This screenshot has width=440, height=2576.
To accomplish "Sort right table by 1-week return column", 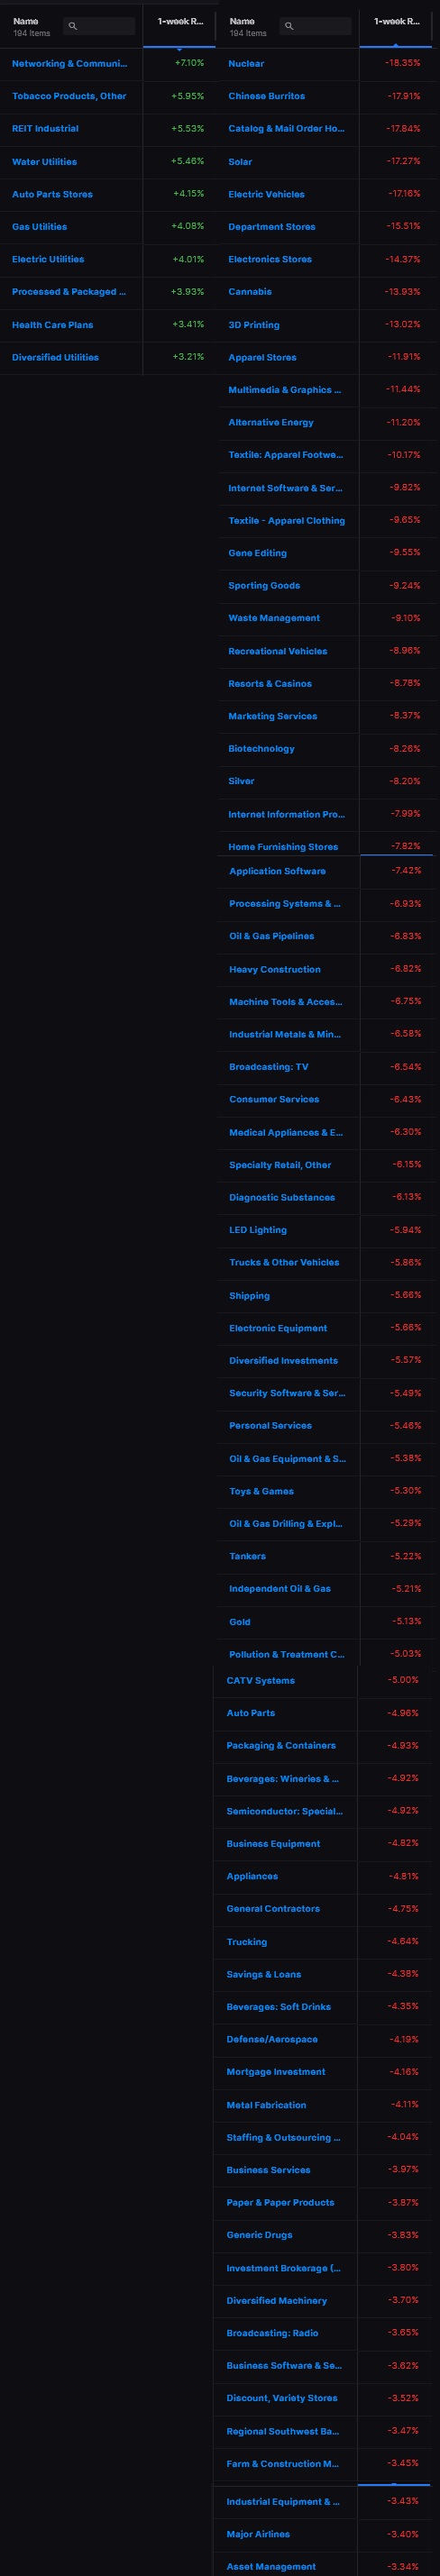I will click(396, 21).
